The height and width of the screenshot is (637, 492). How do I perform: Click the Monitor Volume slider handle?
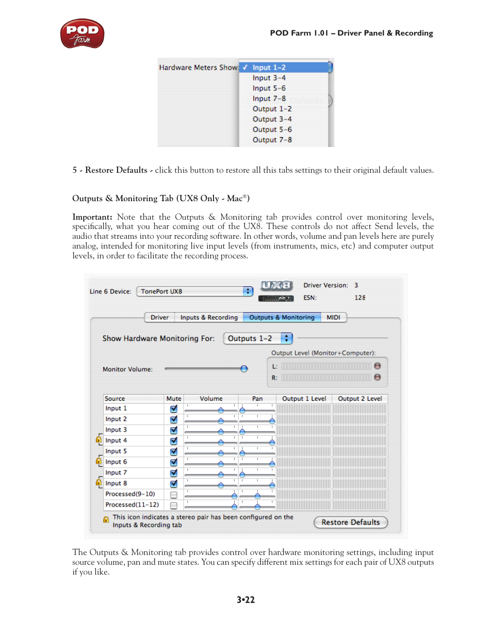pyautogui.click(x=244, y=368)
